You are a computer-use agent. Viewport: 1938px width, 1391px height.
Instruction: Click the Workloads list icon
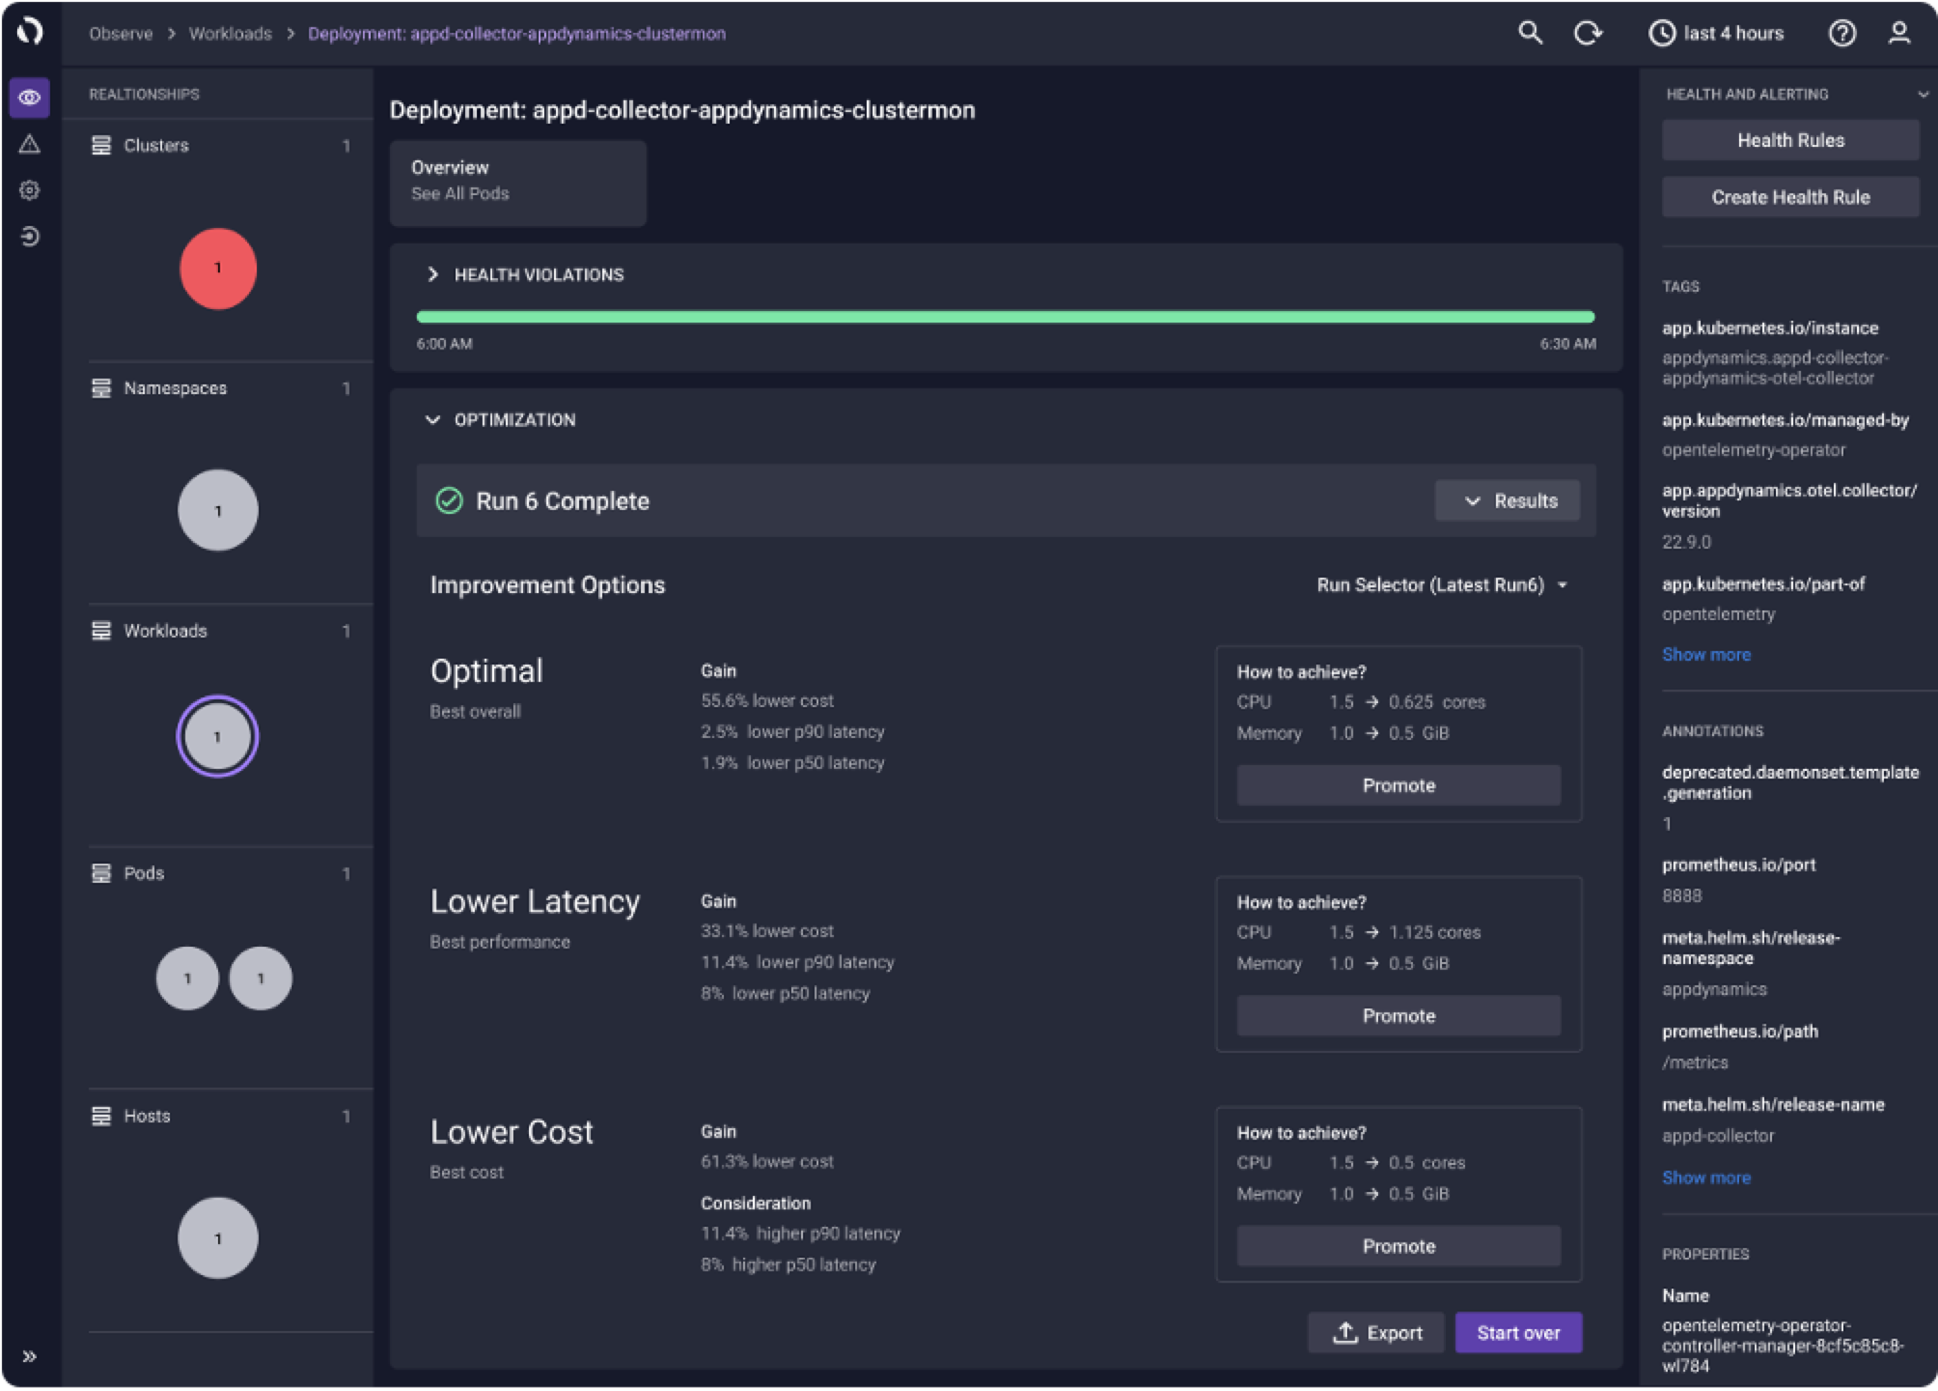coord(101,630)
